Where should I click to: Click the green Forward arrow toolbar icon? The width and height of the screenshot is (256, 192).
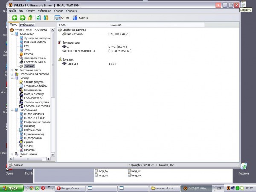coord(22,17)
